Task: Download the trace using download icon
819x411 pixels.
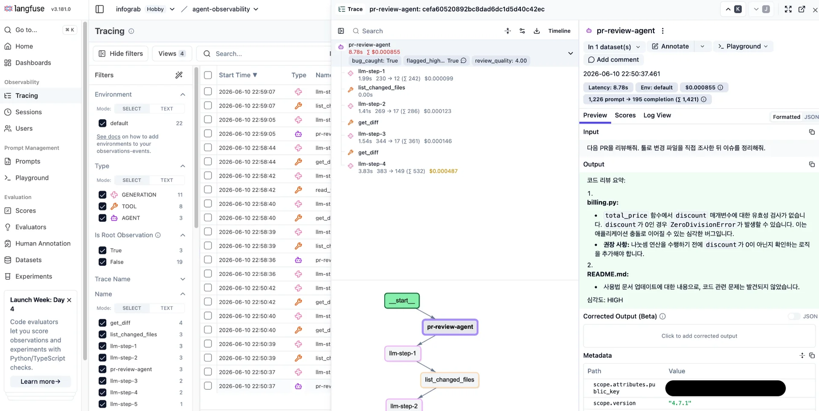Action: [537, 31]
